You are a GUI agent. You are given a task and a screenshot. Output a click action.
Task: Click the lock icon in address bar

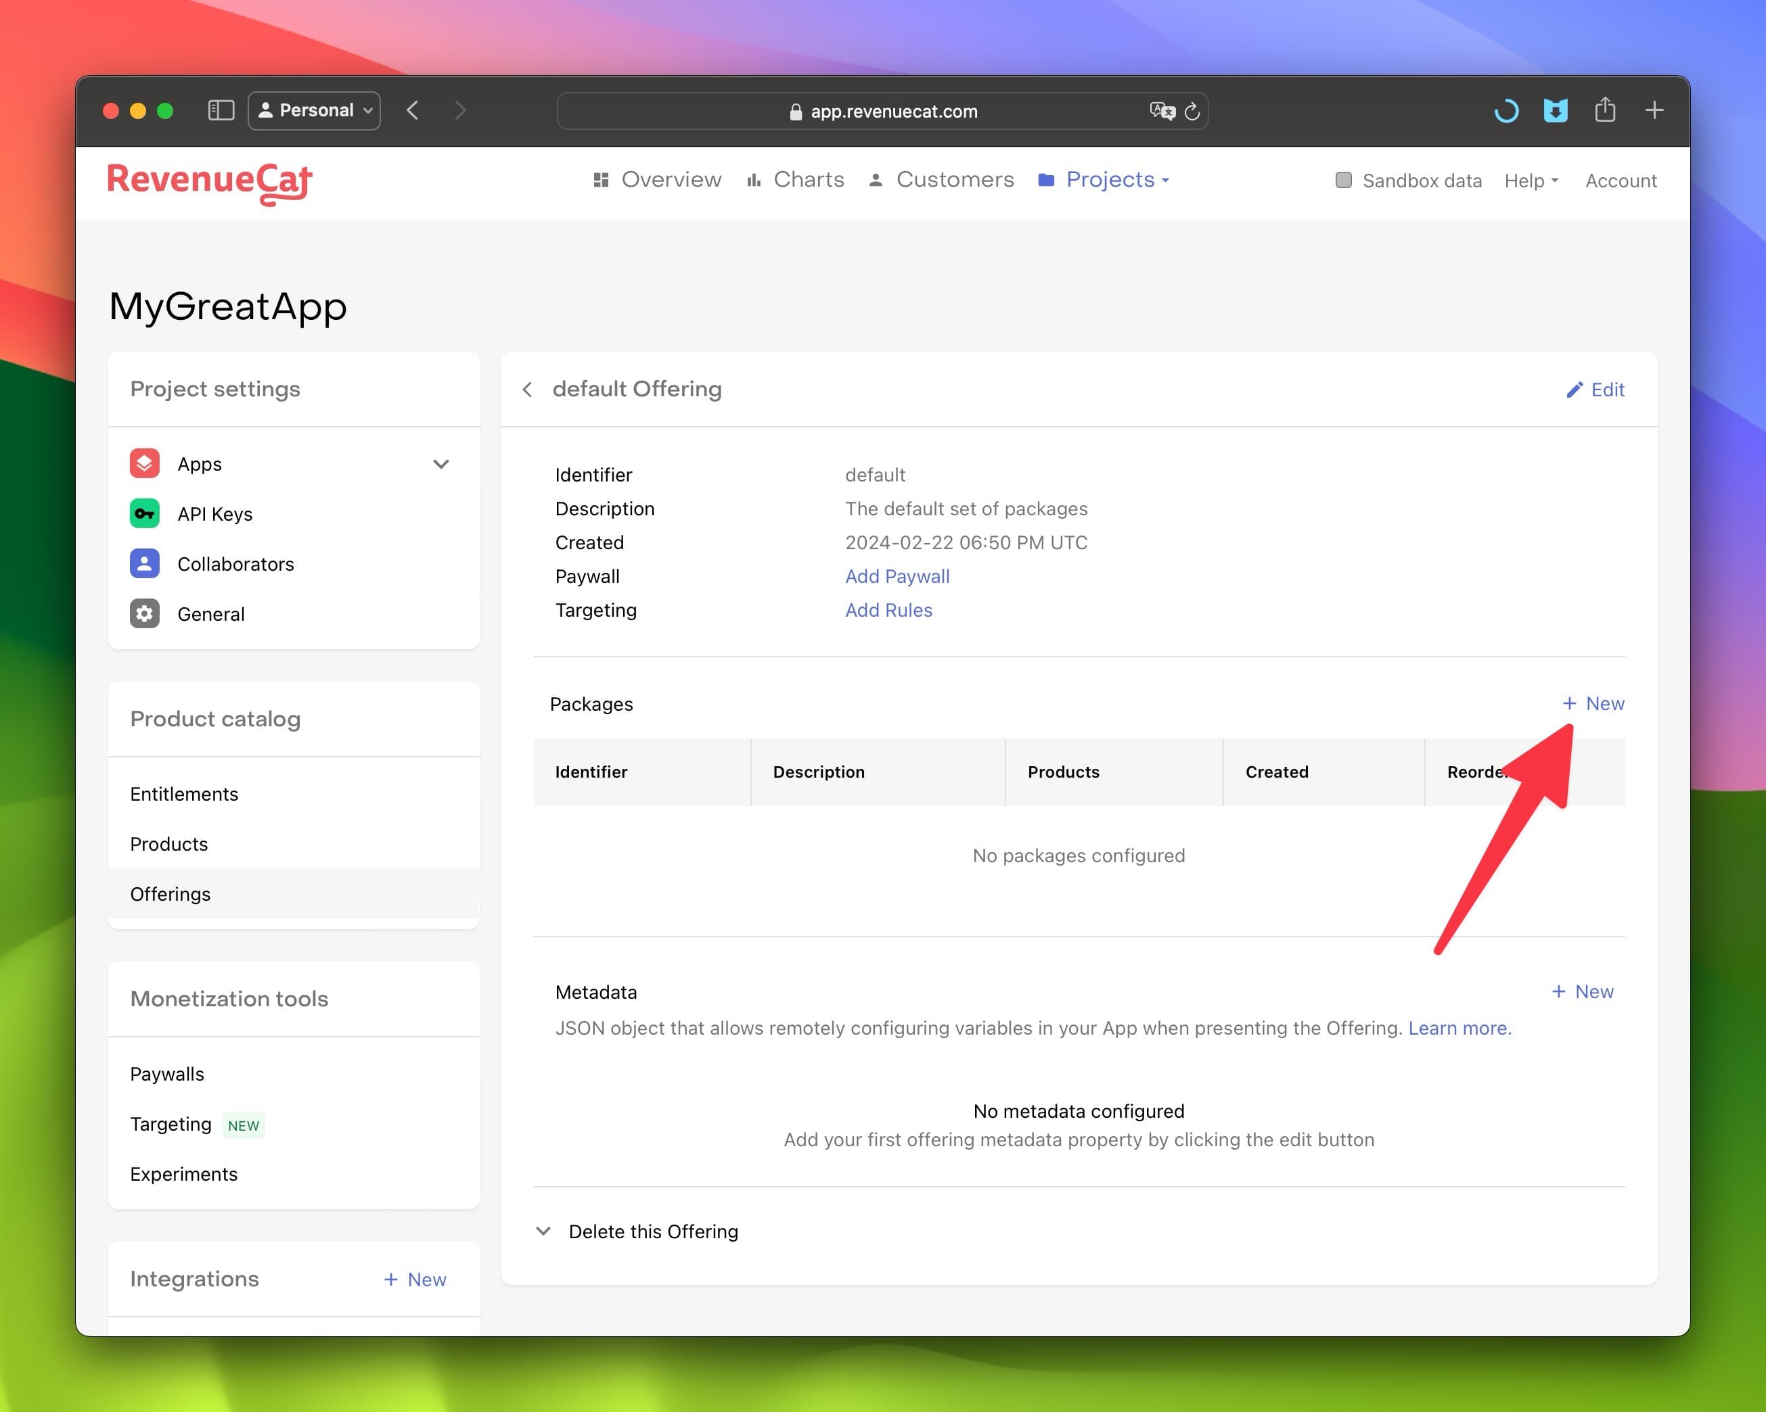(x=795, y=112)
